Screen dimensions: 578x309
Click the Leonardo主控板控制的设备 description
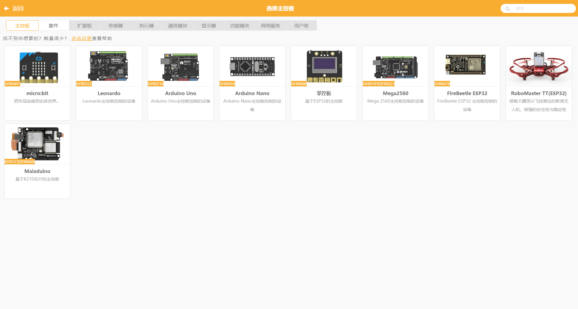(109, 101)
